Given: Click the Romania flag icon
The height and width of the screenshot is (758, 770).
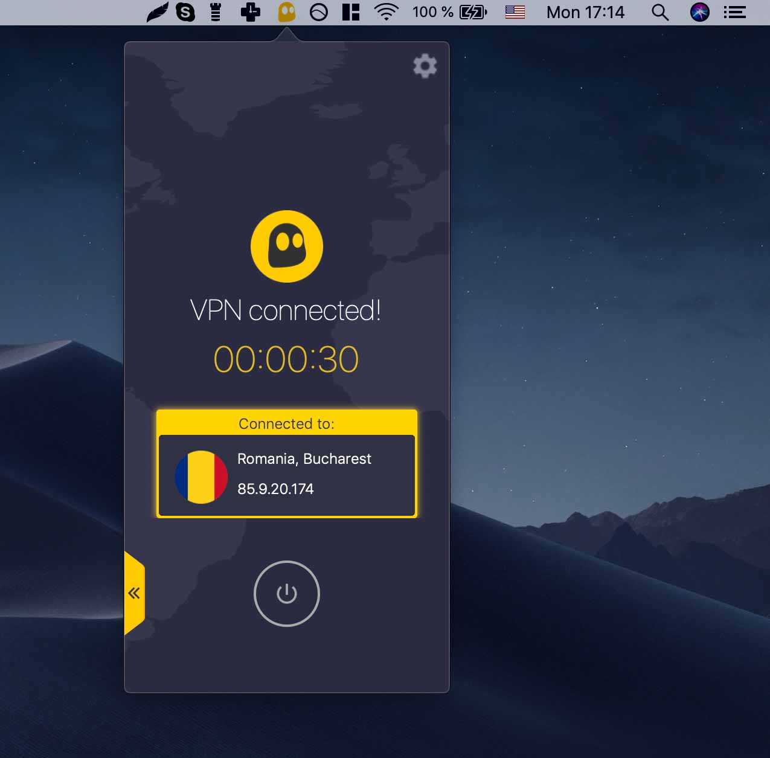Looking at the screenshot, I should [x=201, y=477].
